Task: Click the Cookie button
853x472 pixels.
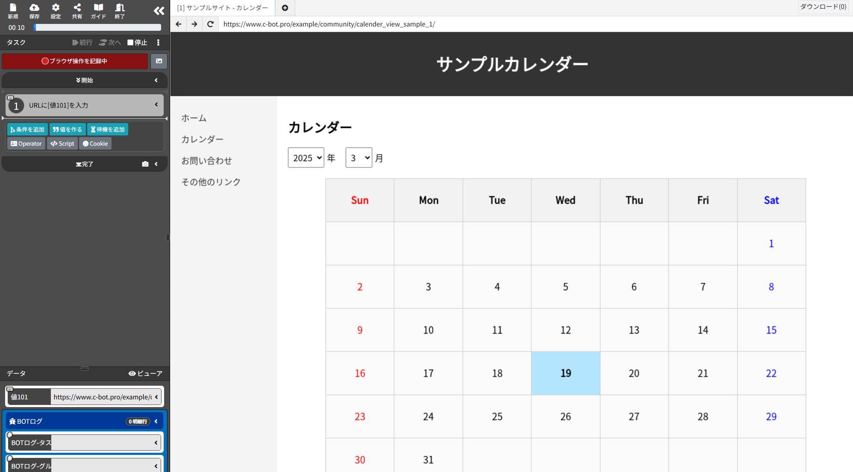Action: (95, 144)
